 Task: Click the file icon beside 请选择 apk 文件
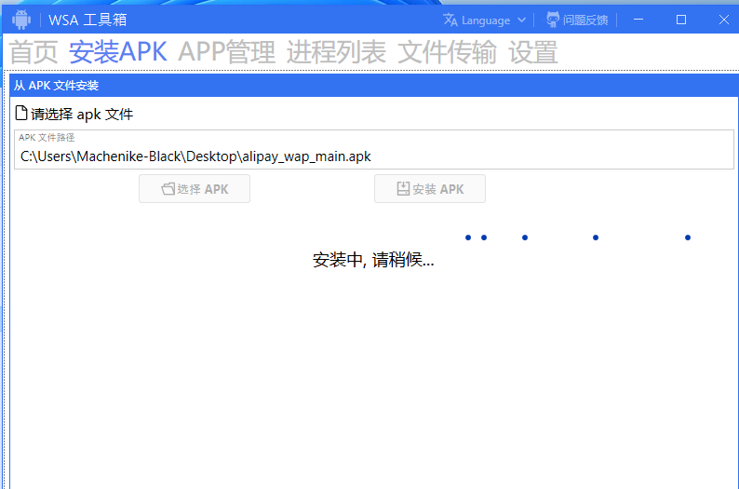click(21, 114)
